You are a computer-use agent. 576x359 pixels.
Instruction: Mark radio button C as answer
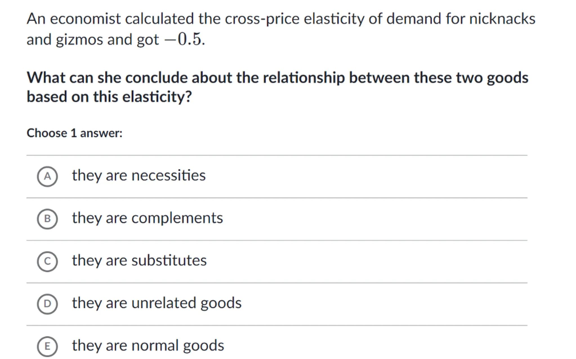coord(47,261)
